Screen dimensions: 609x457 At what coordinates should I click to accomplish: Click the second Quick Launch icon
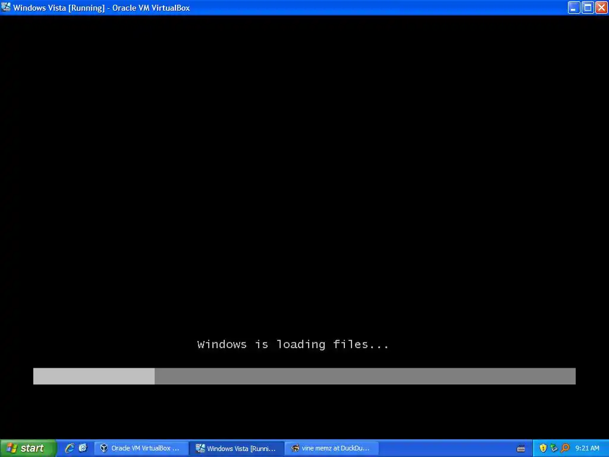click(83, 448)
